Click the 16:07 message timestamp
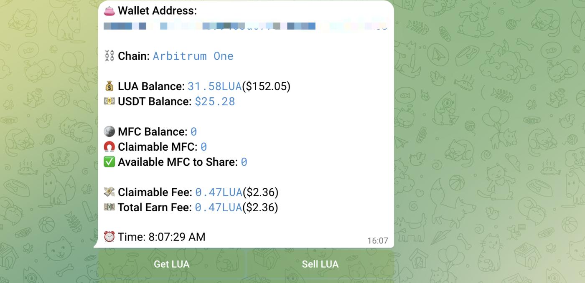Viewport: 585px width, 283px height. (x=377, y=241)
